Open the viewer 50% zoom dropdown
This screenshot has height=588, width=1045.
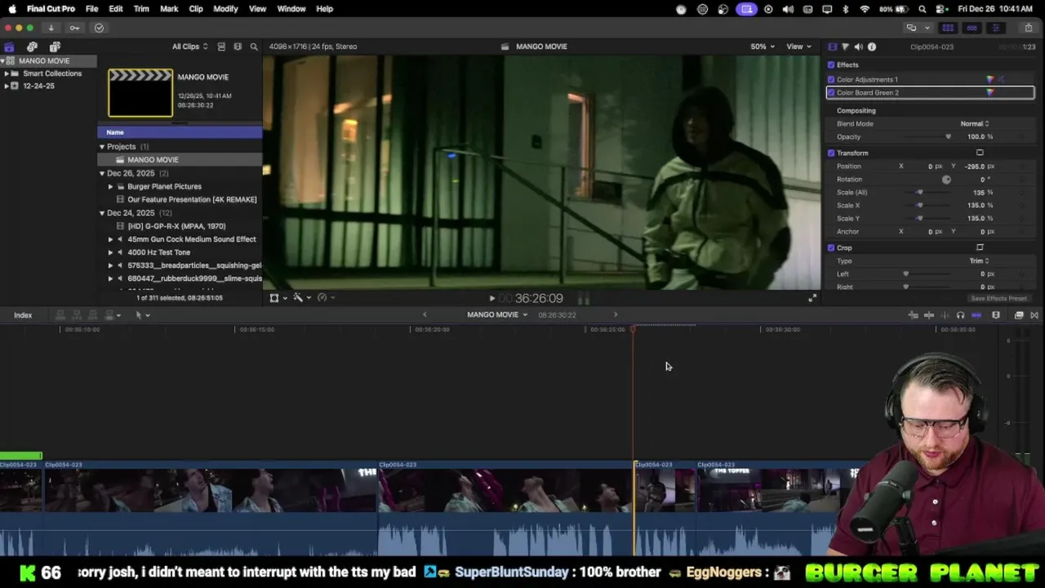[x=763, y=47]
